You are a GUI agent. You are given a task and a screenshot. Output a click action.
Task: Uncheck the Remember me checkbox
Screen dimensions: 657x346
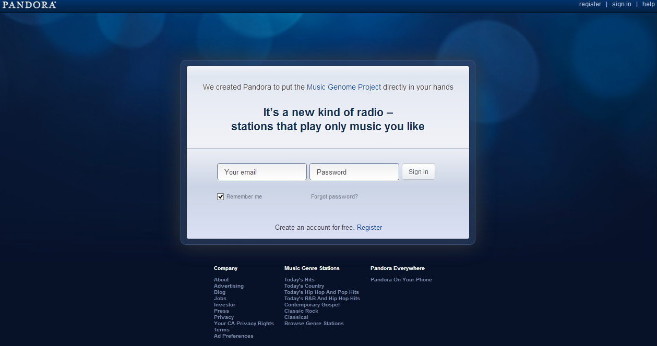[221, 196]
